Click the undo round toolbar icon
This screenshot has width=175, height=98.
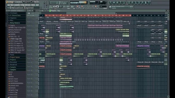point(129,2)
